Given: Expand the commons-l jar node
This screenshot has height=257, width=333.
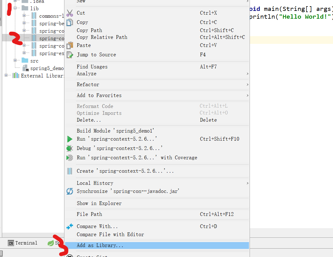Looking at the screenshot, I should click(x=24, y=16).
